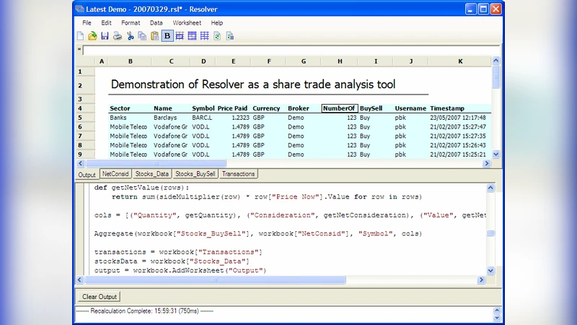Click the Open file folder icon
The height and width of the screenshot is (325, 577).
pyautogui.click(x=92, y=35)
